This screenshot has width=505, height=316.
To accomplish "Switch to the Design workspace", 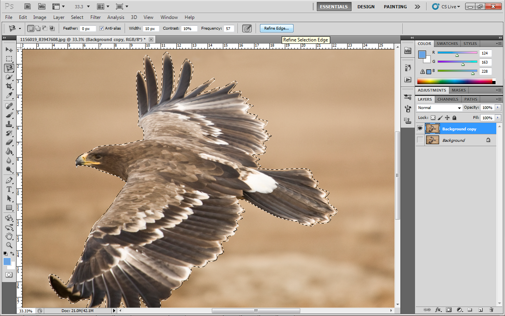I will click(x=366, y=7).
